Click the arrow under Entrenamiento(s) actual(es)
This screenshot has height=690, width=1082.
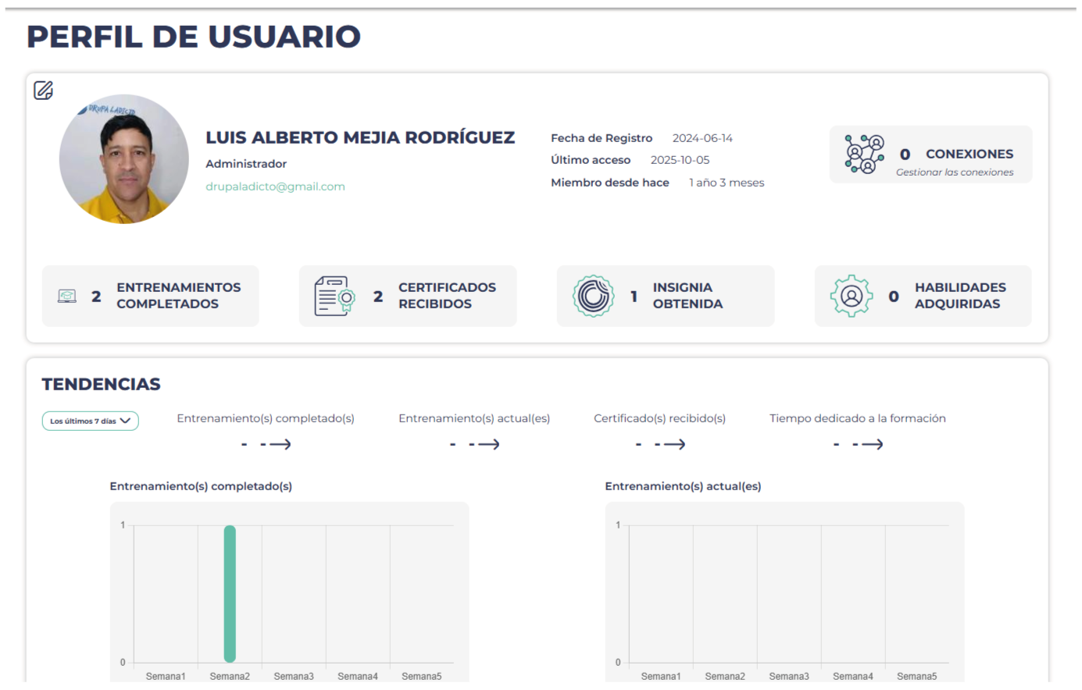[x=488, y=444]
